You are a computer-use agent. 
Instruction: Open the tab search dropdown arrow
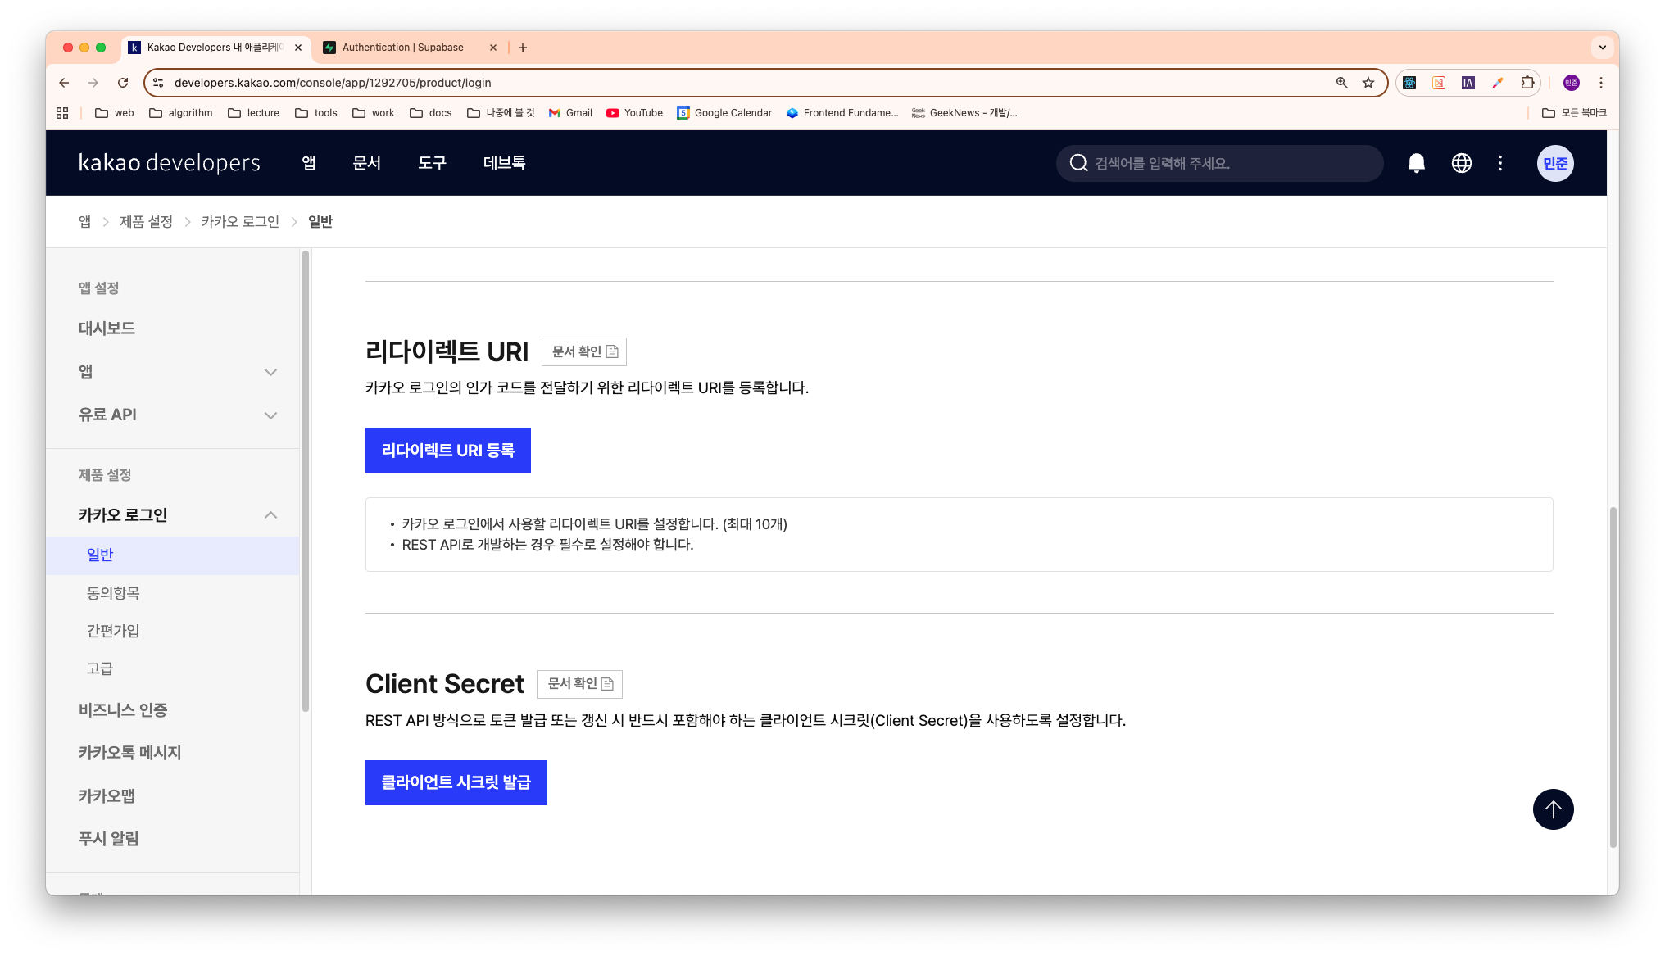tap(1602, 48)
